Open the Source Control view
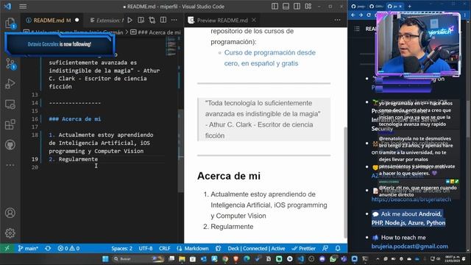Image resolution: width=471 pixels, height=265 pixels. [10, 64]
